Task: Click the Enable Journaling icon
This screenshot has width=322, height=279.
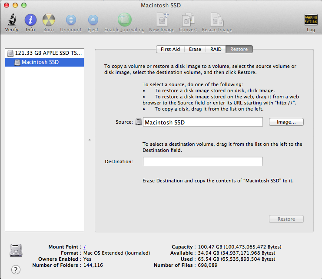Action: point(124,20)
